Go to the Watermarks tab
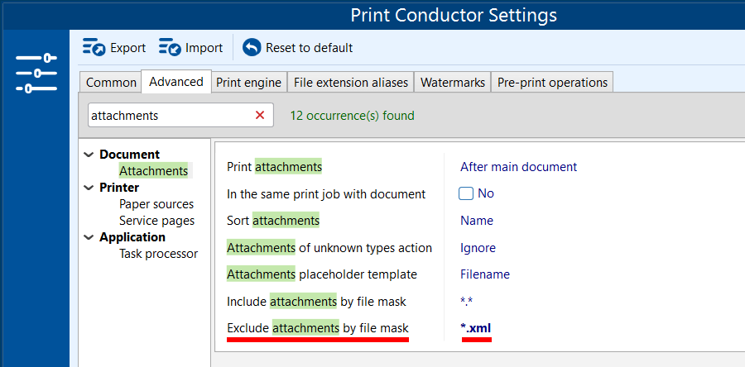Image resolution: width=745 pixels, height=367 pixels. (452, 83)
